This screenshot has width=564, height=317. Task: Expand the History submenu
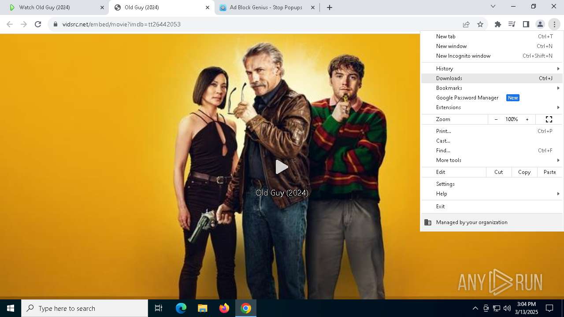click(492, 69)
